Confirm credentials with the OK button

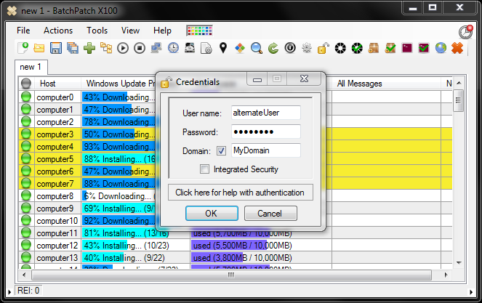pyautogui.click(x=212, y=214)
